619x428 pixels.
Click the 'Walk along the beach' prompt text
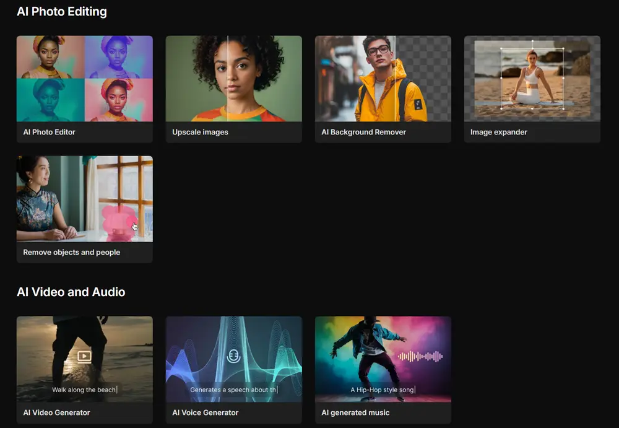point(84,390)
